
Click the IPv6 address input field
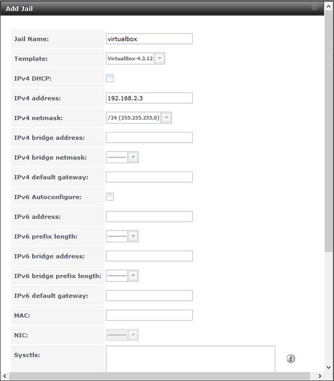(x=149, y=217)
